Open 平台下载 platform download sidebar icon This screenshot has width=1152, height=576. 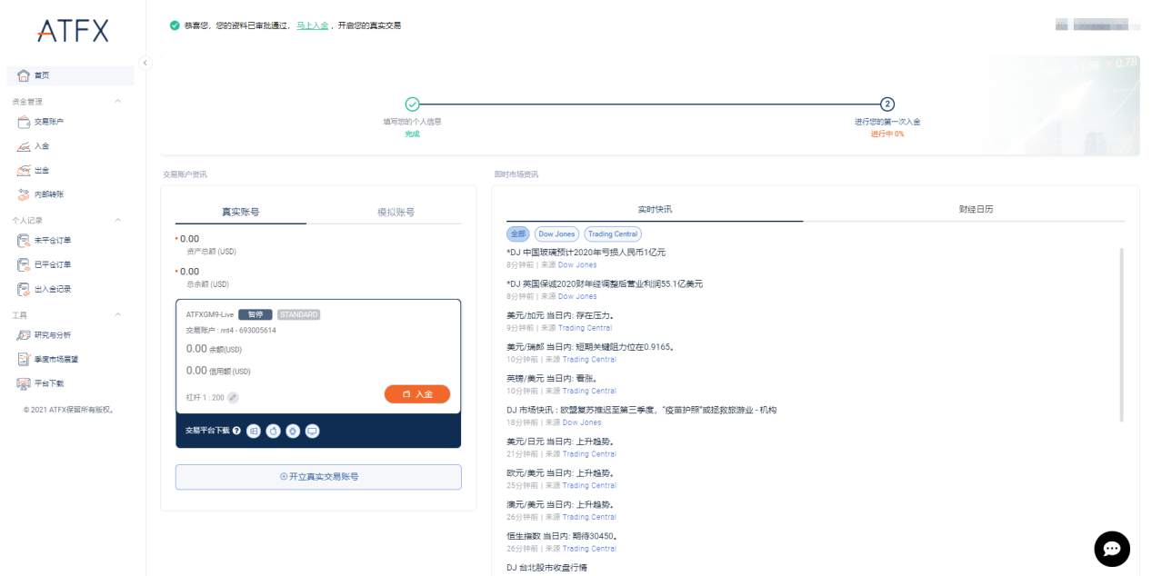point(24,383)
